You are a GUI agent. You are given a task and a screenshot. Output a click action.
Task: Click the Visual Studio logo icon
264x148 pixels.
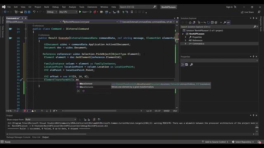(4, 7)
